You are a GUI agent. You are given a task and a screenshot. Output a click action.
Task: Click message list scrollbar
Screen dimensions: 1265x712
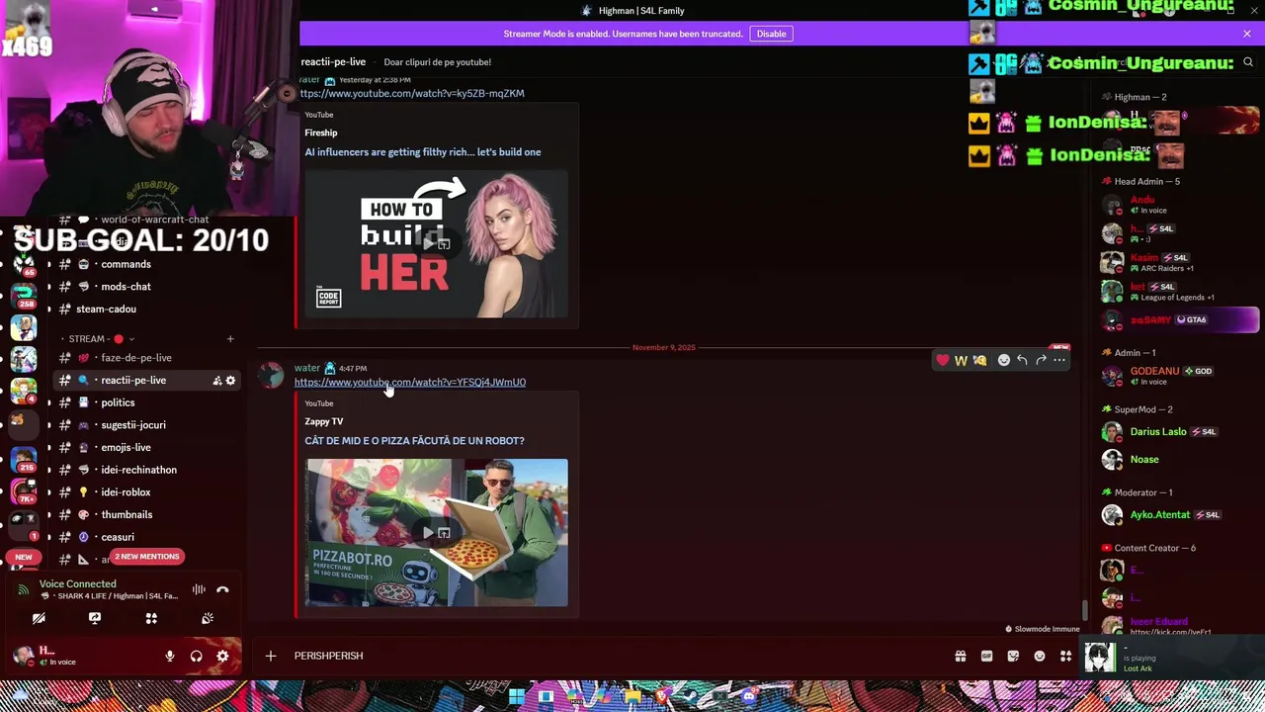click(1084, 610)
